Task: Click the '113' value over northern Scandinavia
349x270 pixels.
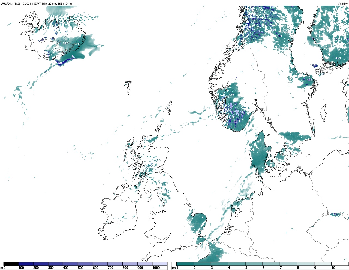Action: pos(266,16)
